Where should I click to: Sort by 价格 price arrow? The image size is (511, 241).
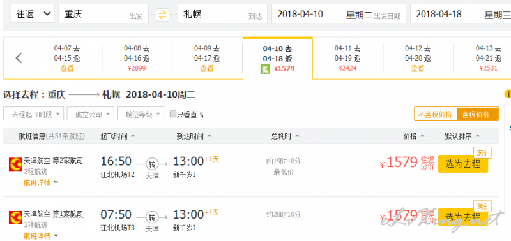422,136
